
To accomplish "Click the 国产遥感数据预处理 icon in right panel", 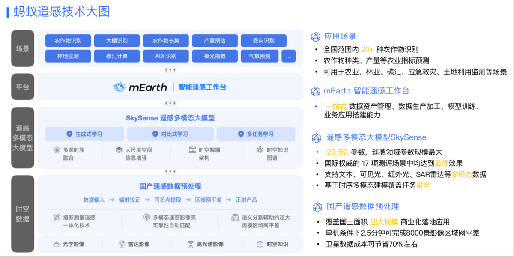I will point(317,206).
